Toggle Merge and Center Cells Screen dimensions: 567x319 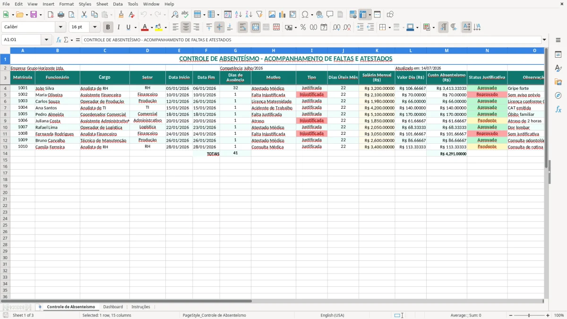[x=256, y=27]
